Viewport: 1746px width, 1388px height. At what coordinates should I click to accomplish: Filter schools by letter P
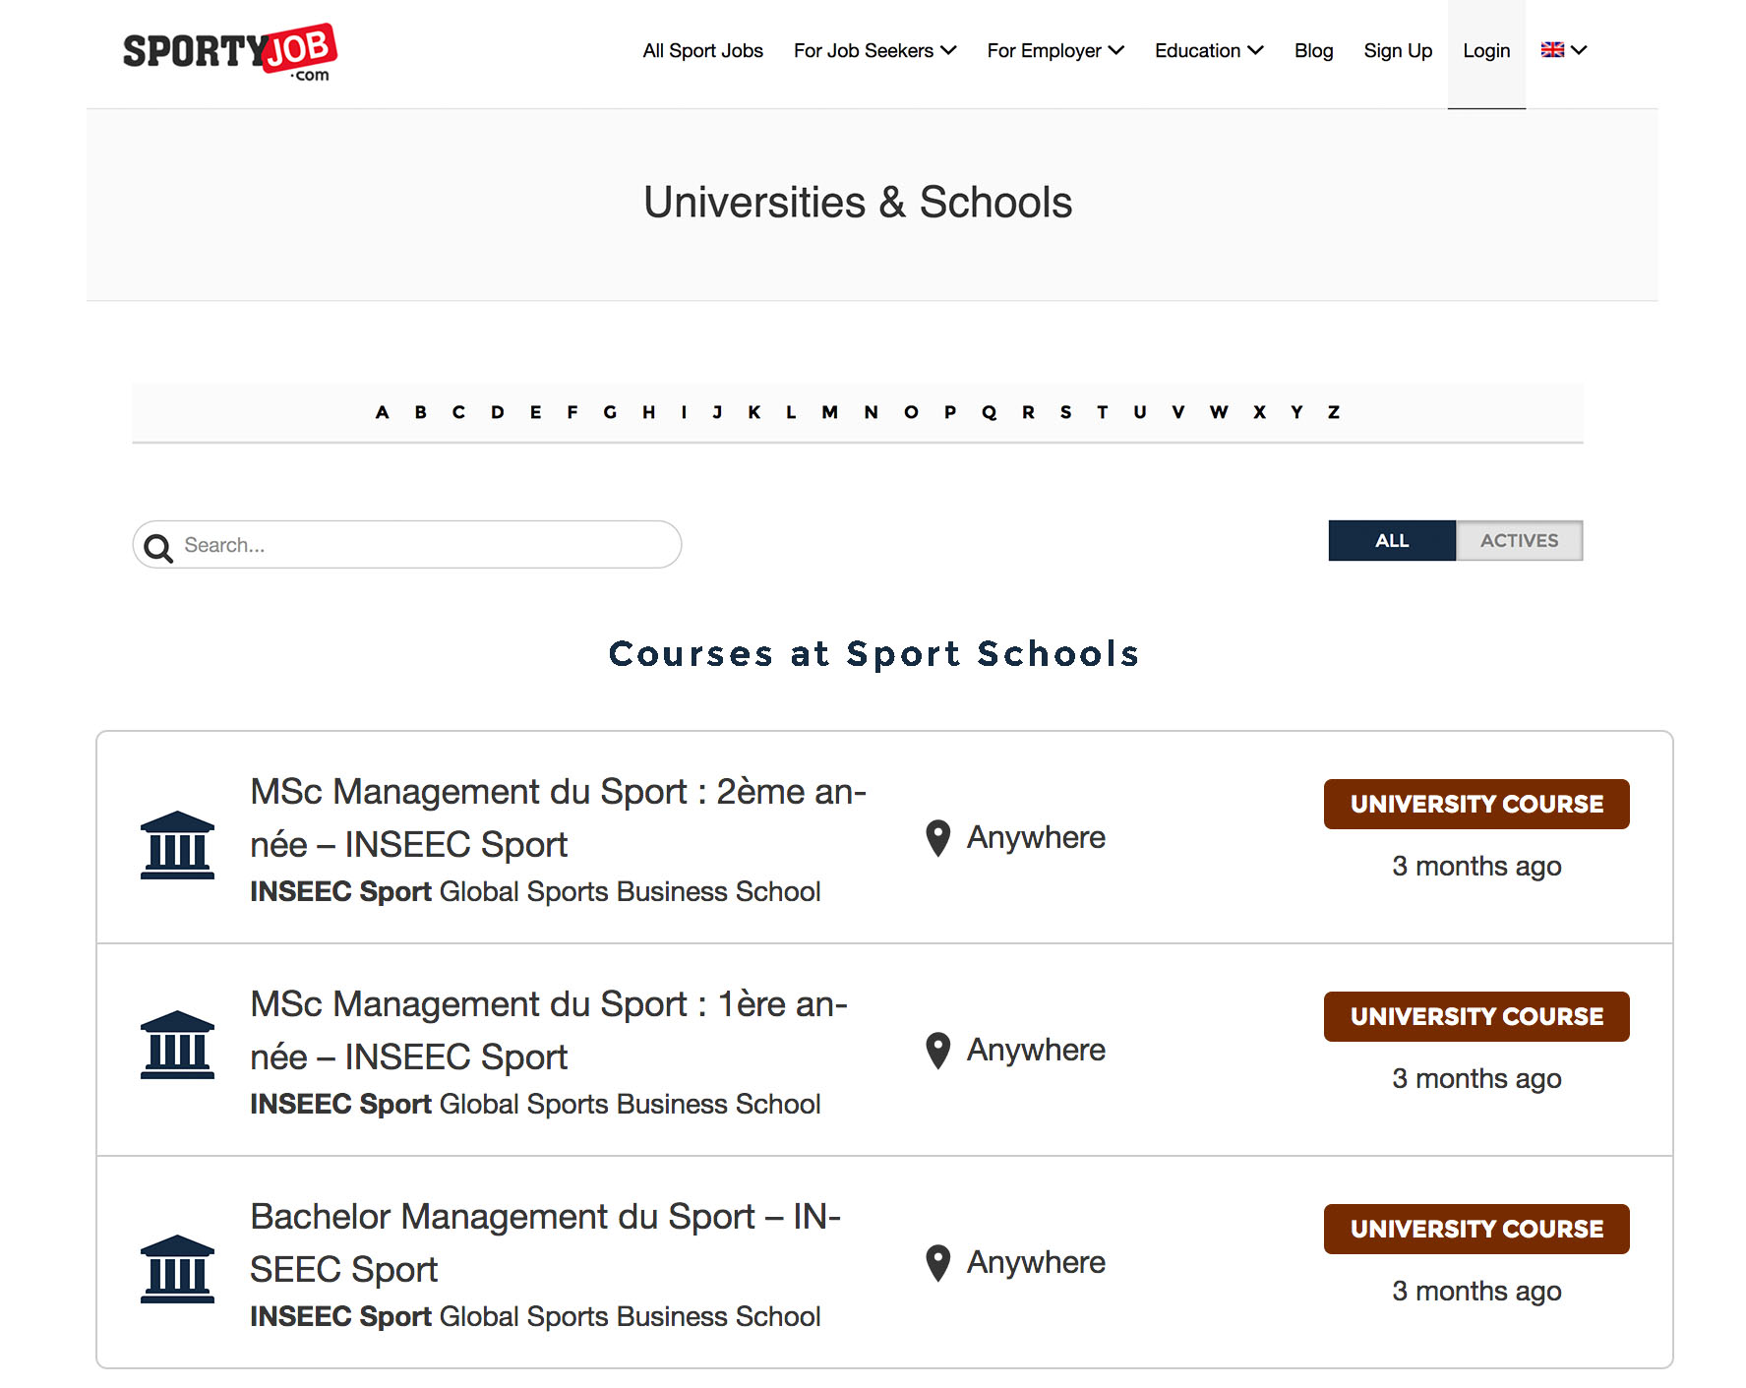click(x=950, y=412)
